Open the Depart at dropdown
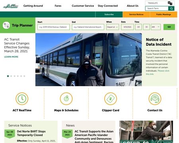179x143 pixels. [x=113, y=27]
